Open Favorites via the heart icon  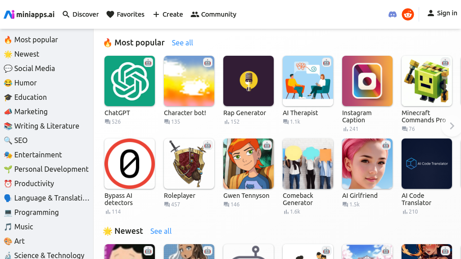point(109,14)
